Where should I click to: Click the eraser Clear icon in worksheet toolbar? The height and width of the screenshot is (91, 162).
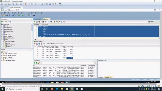click(59, 22)
